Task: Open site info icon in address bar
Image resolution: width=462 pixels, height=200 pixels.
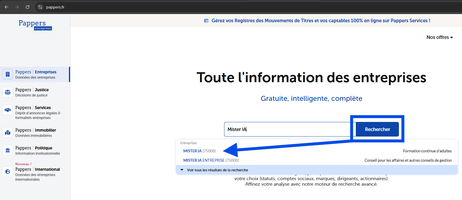Action: (40, 7)
